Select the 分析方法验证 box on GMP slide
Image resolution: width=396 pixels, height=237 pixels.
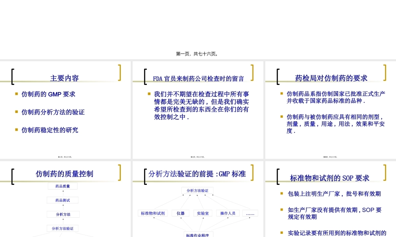click(197, 190)
